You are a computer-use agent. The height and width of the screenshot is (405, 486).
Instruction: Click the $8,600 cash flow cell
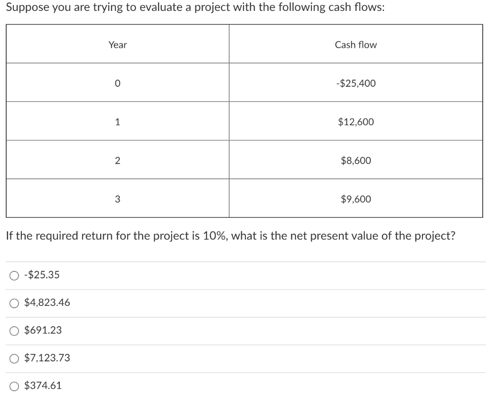355,160
